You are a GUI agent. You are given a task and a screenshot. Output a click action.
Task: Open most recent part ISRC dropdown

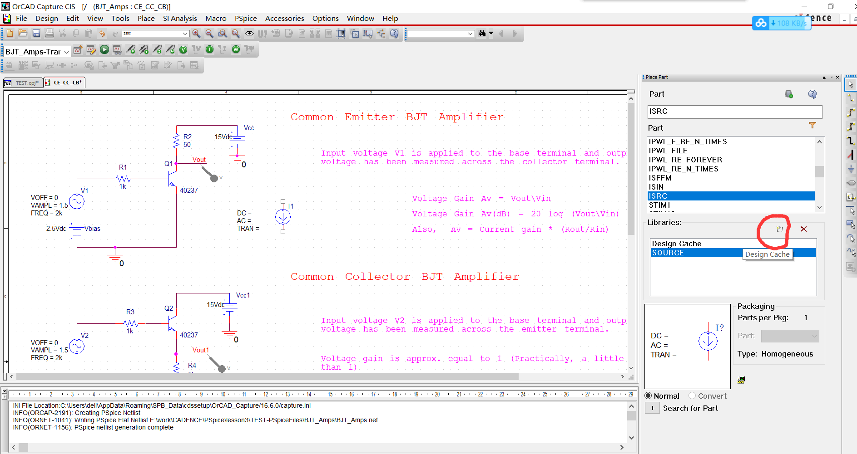(x=185, y=34)
